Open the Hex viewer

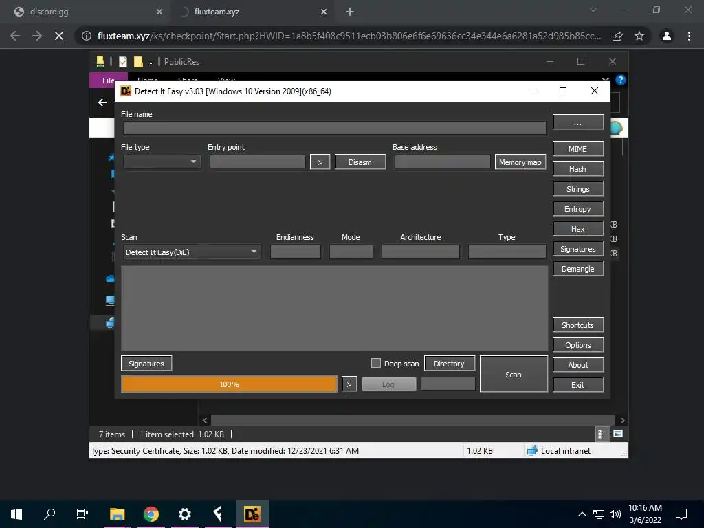[x=577, y=228]
